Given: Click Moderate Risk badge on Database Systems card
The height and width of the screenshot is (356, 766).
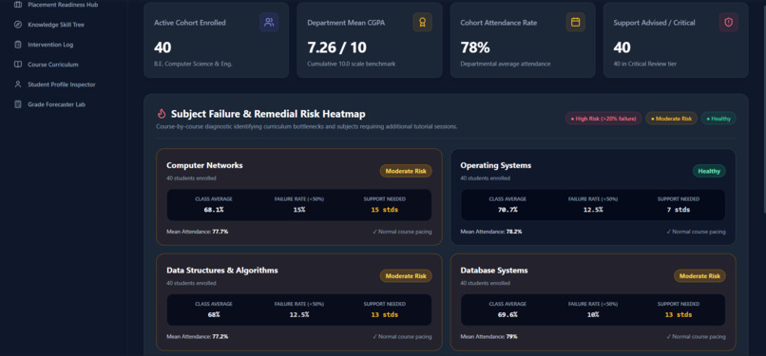Looking at the screenshot, I should point(699,276).
